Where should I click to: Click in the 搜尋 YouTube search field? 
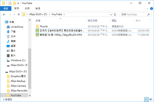pos(134,15)
